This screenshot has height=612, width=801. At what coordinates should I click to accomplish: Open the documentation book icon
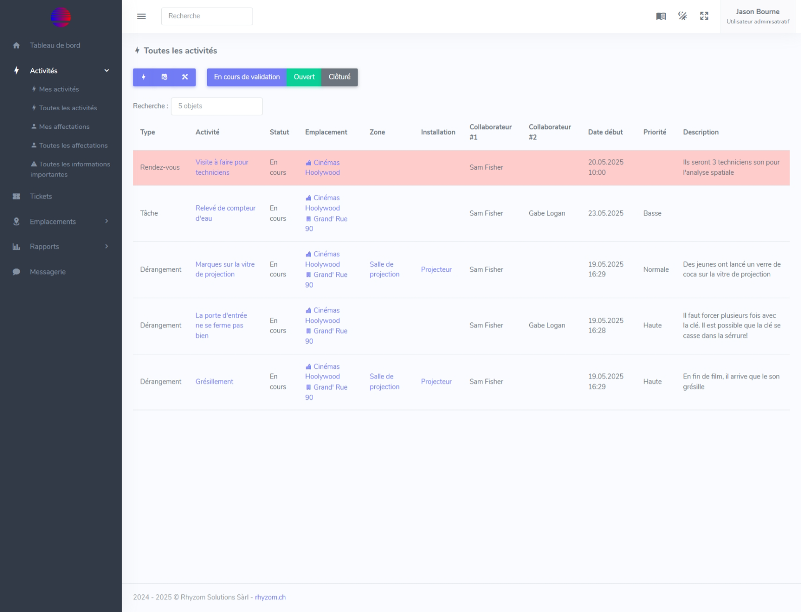click(x=661, y=16)
